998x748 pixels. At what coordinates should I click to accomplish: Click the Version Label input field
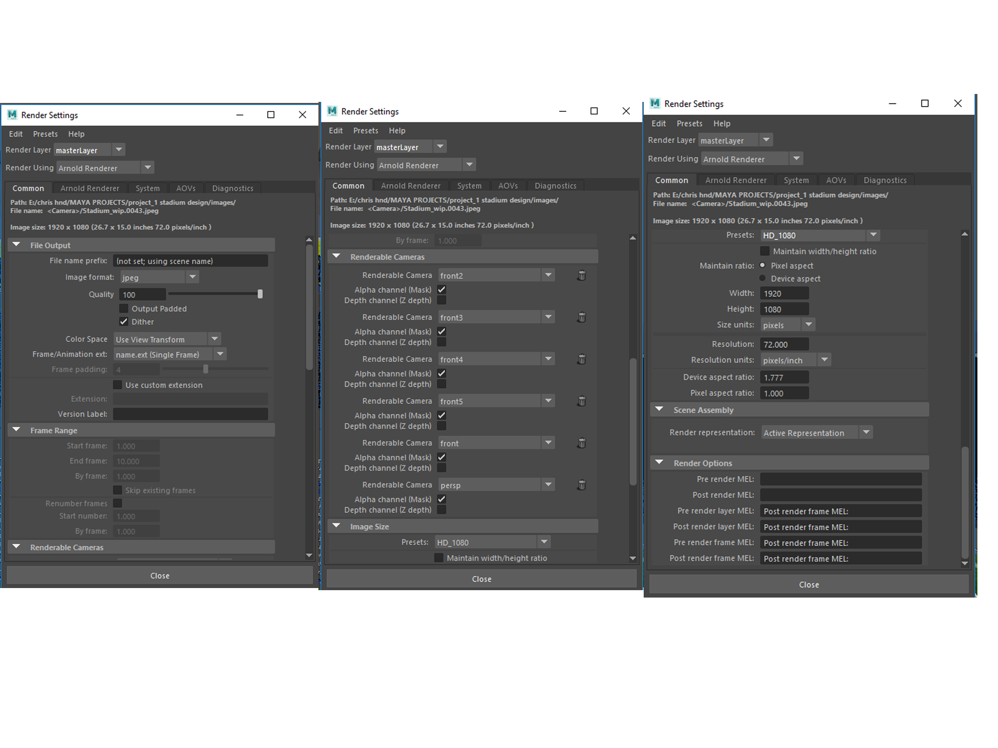tap(191, 414)
